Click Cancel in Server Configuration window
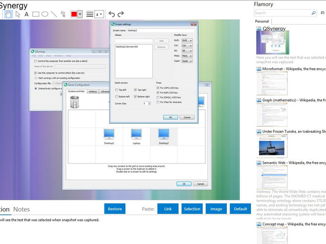The height and width of the screenshot is (244, 326). pyautogui.click(x=200, y=184)
